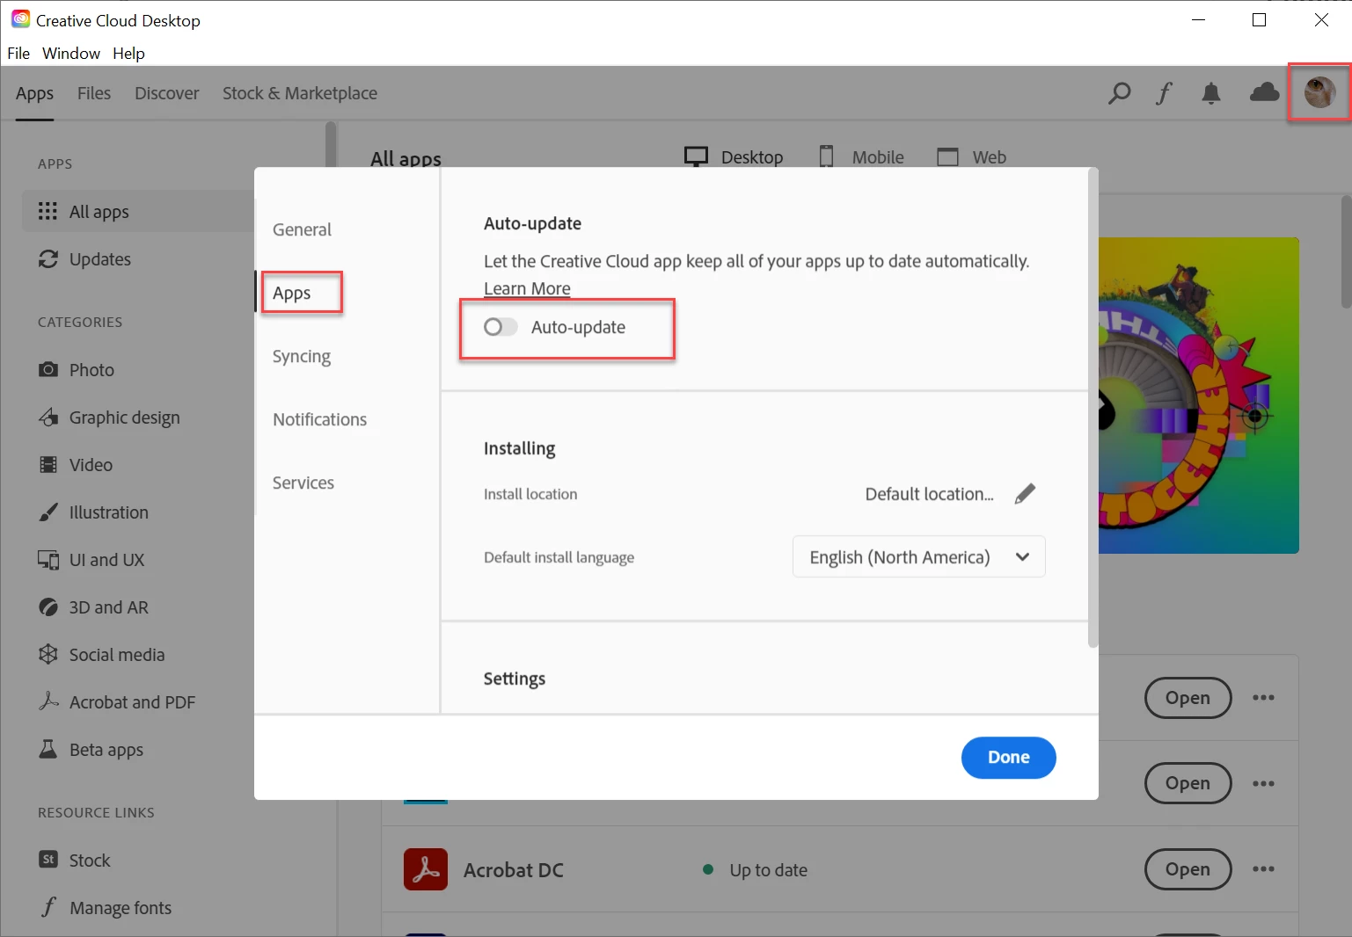Click the Updates refresh icon
The width and height of the screenshot is (1352, 937).
(x=48, y=258)
